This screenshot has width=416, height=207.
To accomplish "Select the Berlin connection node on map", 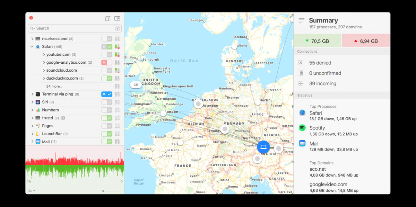I will click(258, 102).
